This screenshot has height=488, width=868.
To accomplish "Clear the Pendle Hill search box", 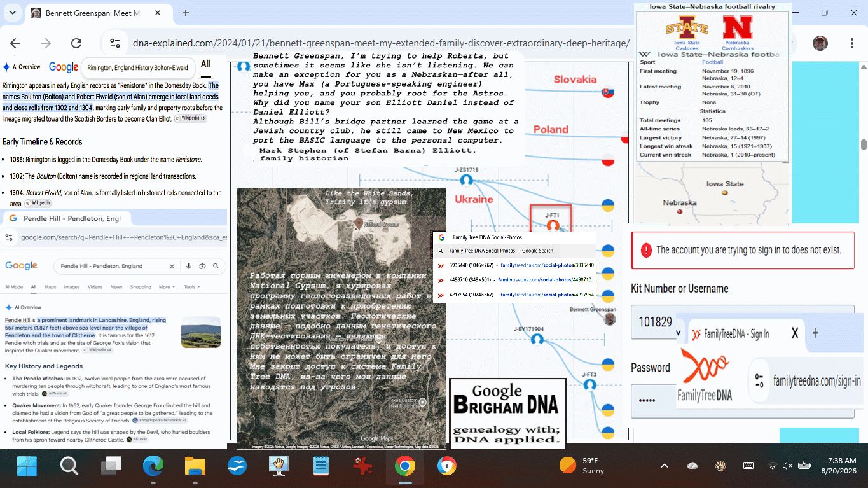I will tap(172, 267).
